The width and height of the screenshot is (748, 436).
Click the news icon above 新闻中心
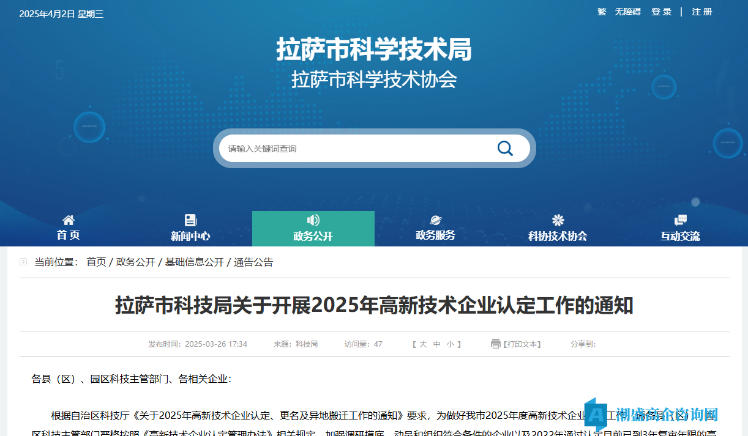pos(190,220)
